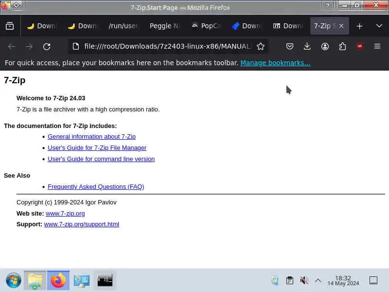Click the keep-above diamond icon in title bar
Image resolution: width=389 pixels, height=292 pixels.
[x=17, y=5]
